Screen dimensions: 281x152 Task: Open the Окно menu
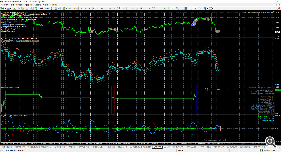pyautogui.click(x=45, y=5)
